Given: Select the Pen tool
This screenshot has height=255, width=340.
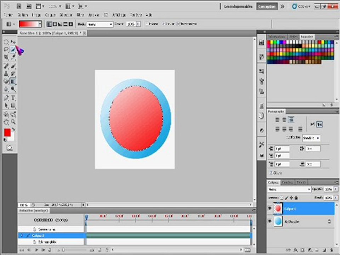Looking at the screenshot, I should (x=6, y=98).
